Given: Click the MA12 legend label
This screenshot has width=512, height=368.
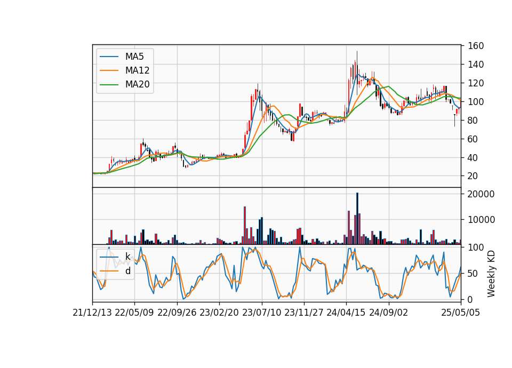Looking at the screenshot, I should pyautogui.click(x=137, y=70).
